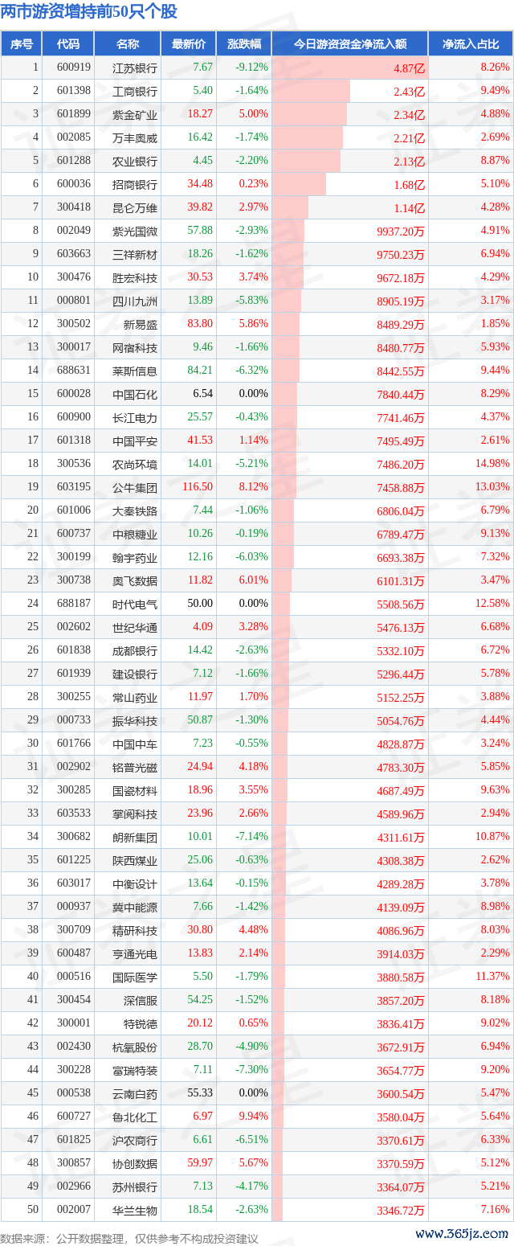Click stock name 振华科技
Image resolution: width=514 pixels, height=1246 pixels.
[136, 721]
